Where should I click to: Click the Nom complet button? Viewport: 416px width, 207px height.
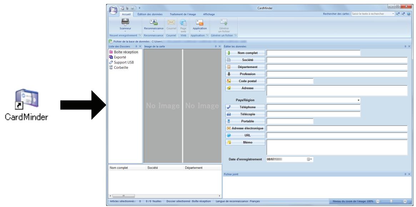[245, 53]
